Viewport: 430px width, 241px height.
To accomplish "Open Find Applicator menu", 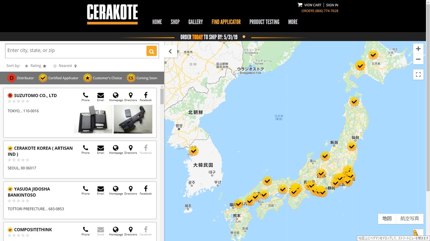I will (x=226, y=22).
